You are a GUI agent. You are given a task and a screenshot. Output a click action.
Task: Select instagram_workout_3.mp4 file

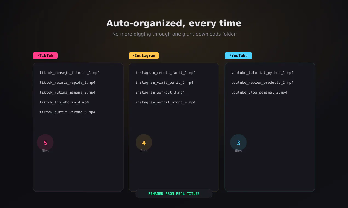pos(160,93)
